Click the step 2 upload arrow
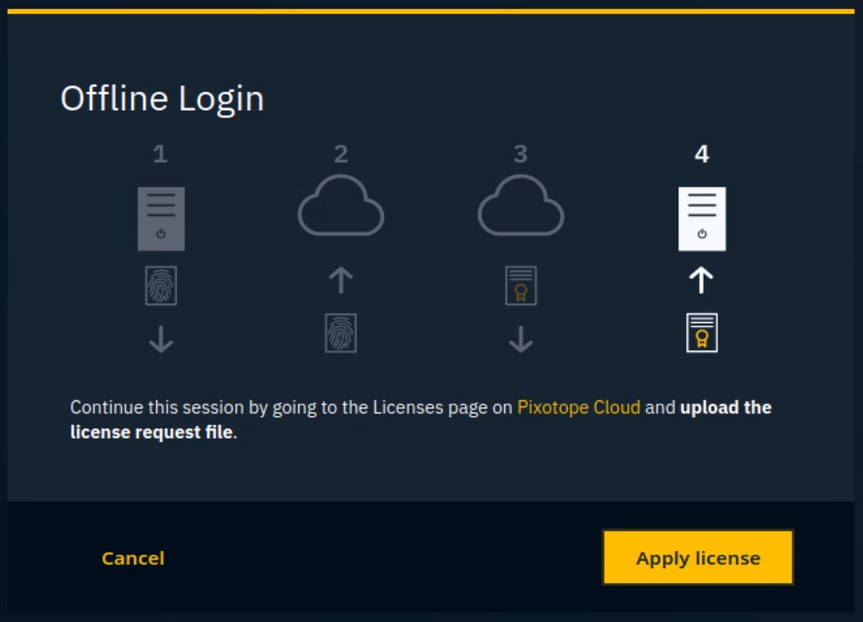 pos(340,281)
